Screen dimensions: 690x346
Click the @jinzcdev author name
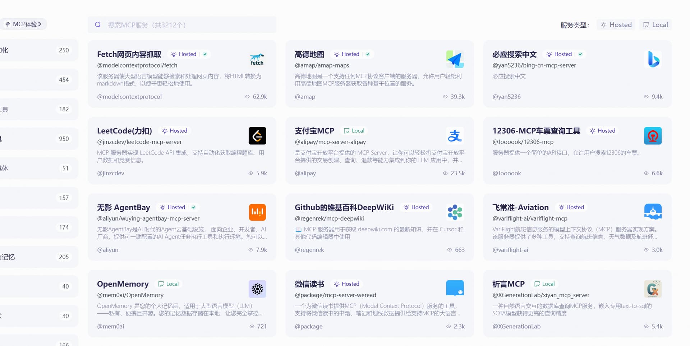(x=111, y=173)
